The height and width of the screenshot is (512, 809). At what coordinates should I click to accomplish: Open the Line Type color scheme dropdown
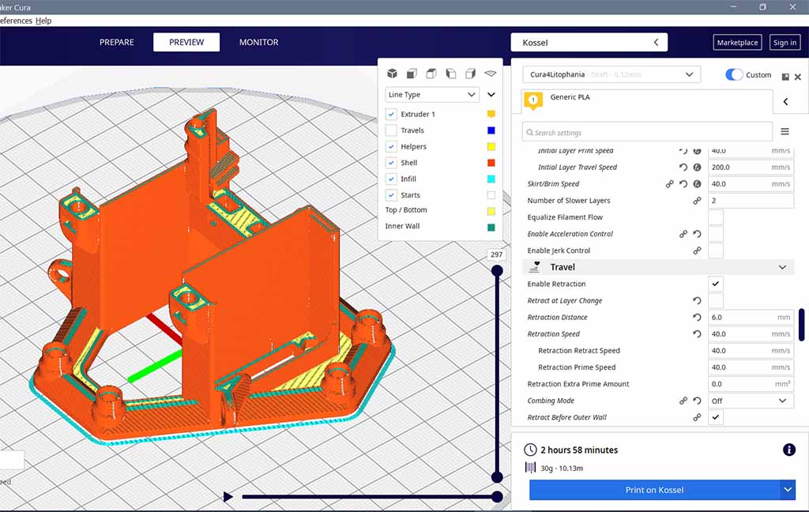coord(432,95)
